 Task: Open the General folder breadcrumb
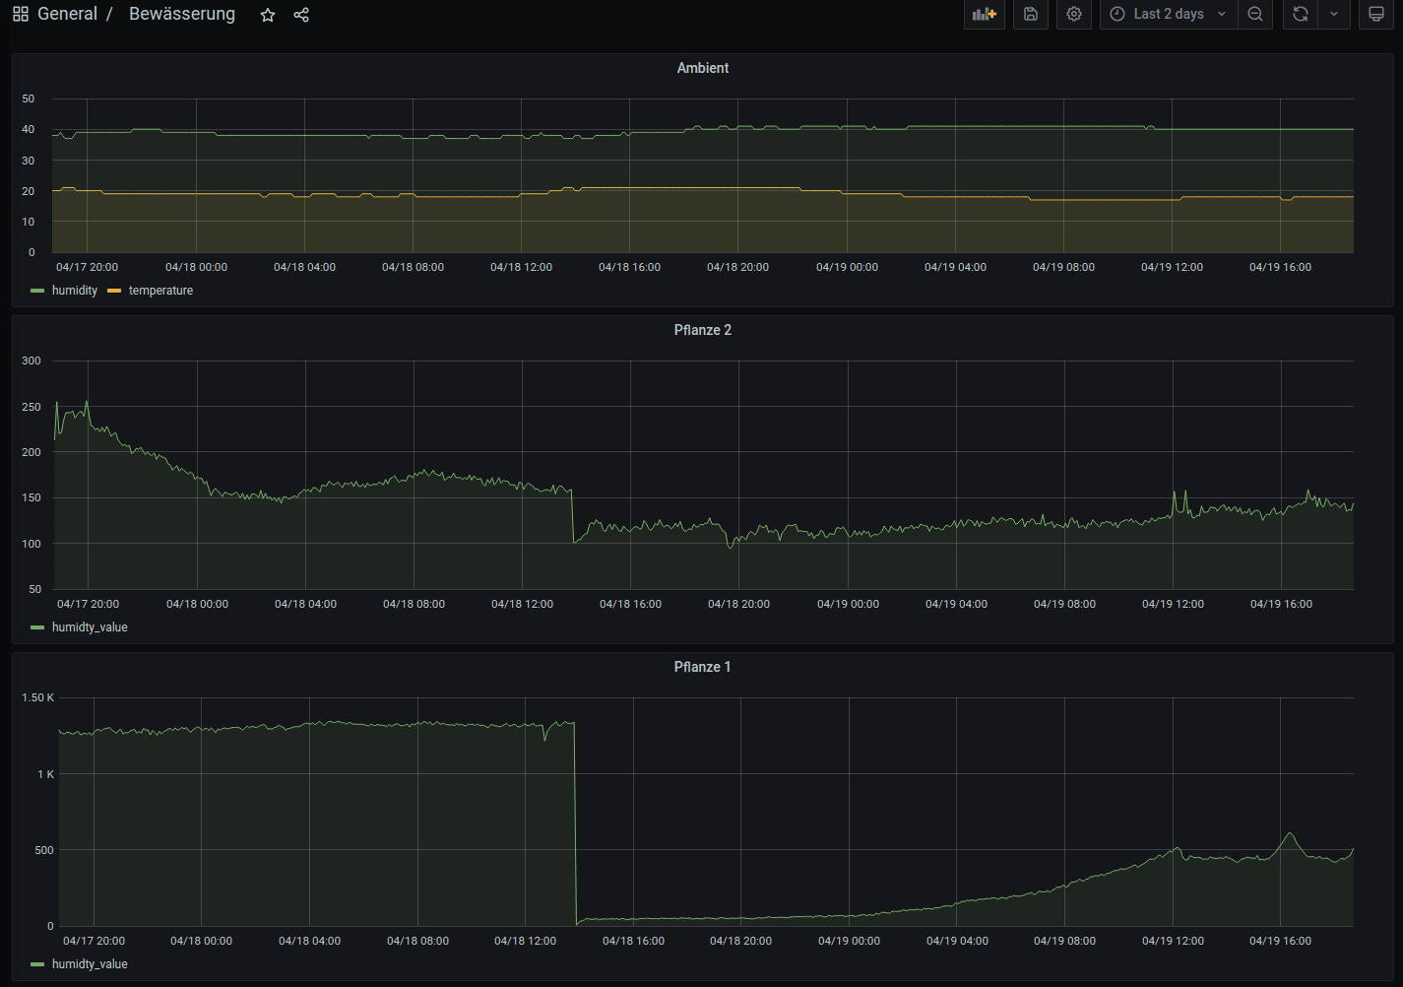tap(67, 14)
